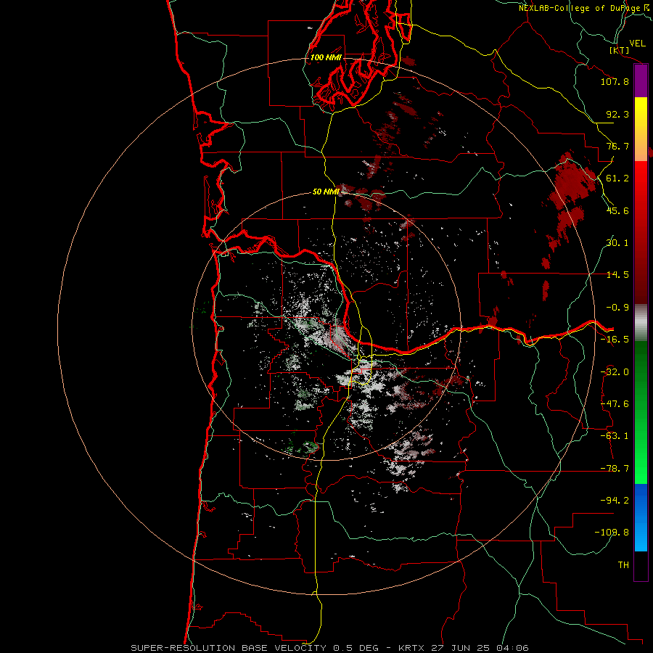Click the -0.9 velocity scale value
653x653 pixels.
(x=617, y=308)
